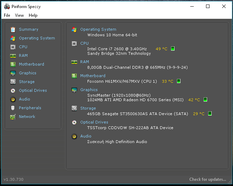Open the Storage hard drive sidebar icon
Viewport: 233px width, 186px height.
(x=13, y=82)
